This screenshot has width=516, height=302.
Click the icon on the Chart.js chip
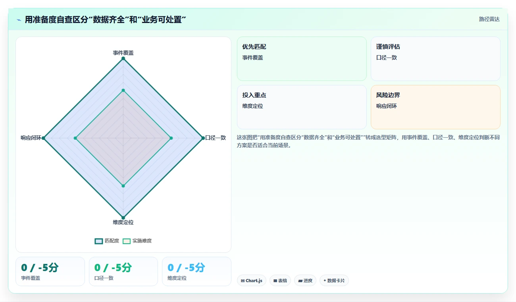click(x=243, y=281)
